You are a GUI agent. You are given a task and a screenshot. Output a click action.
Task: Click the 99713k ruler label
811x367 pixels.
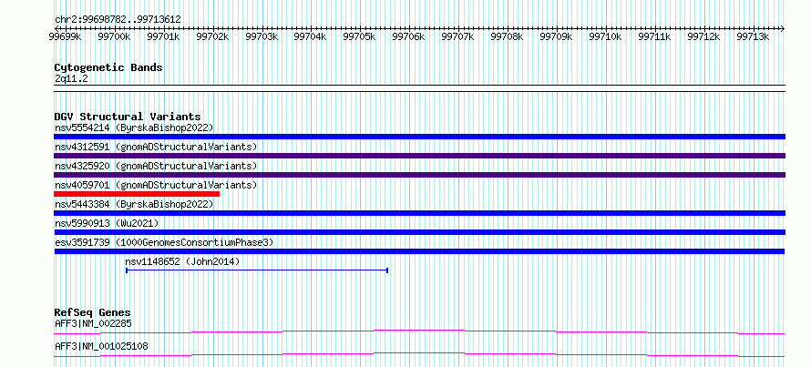753,36
